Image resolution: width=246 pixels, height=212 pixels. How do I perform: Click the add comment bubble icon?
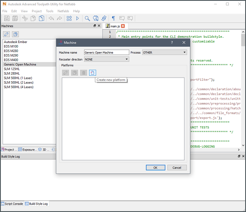(x=122, y=18)
